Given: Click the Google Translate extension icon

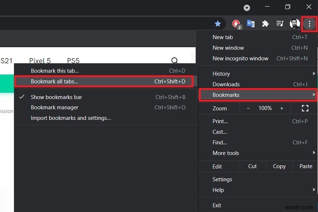Looking at the screenshot, I should coord(251,24).
